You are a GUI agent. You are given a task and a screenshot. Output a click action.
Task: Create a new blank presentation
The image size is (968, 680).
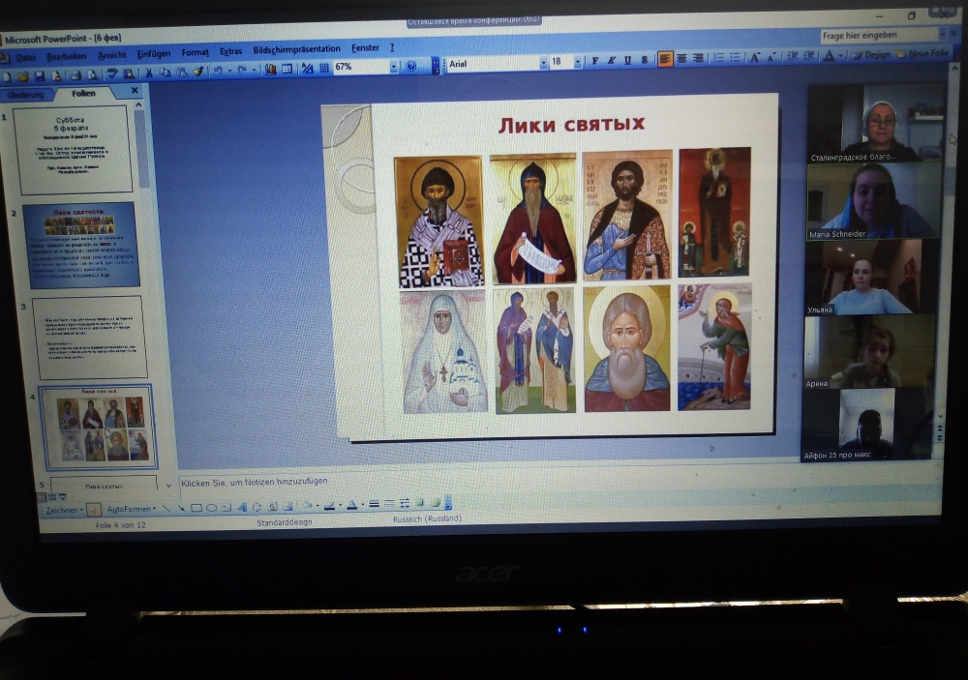pyautogui.click(x=7, y=77)
